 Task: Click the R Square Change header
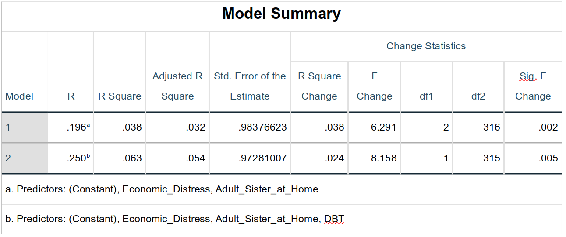319,86
